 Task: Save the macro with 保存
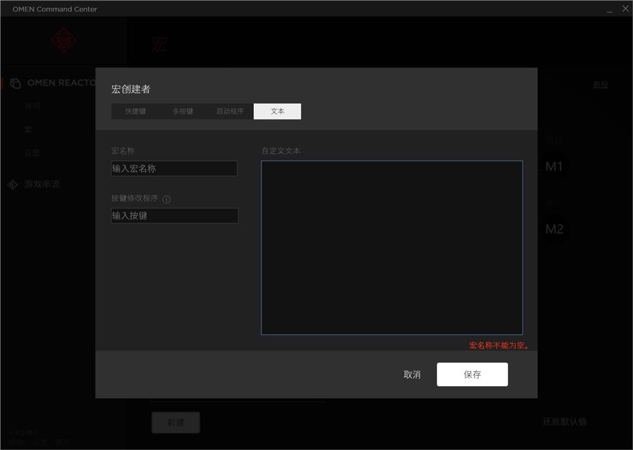pos(472,374)
